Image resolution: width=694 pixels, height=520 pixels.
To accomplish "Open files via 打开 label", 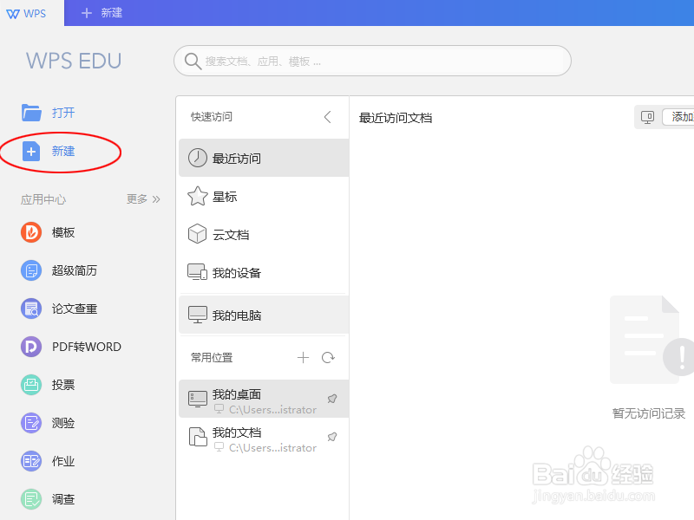I will 63,113.
